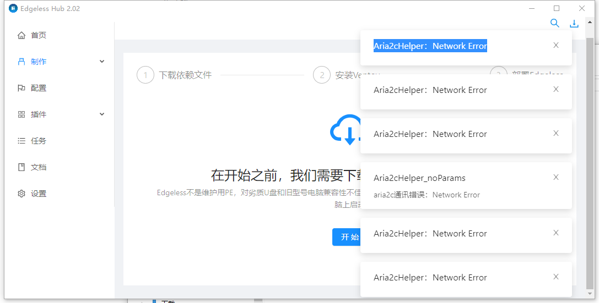599x303 pixels.
Task: Click step 1 circle 下载依赖文件
Action: coord(145,75)
